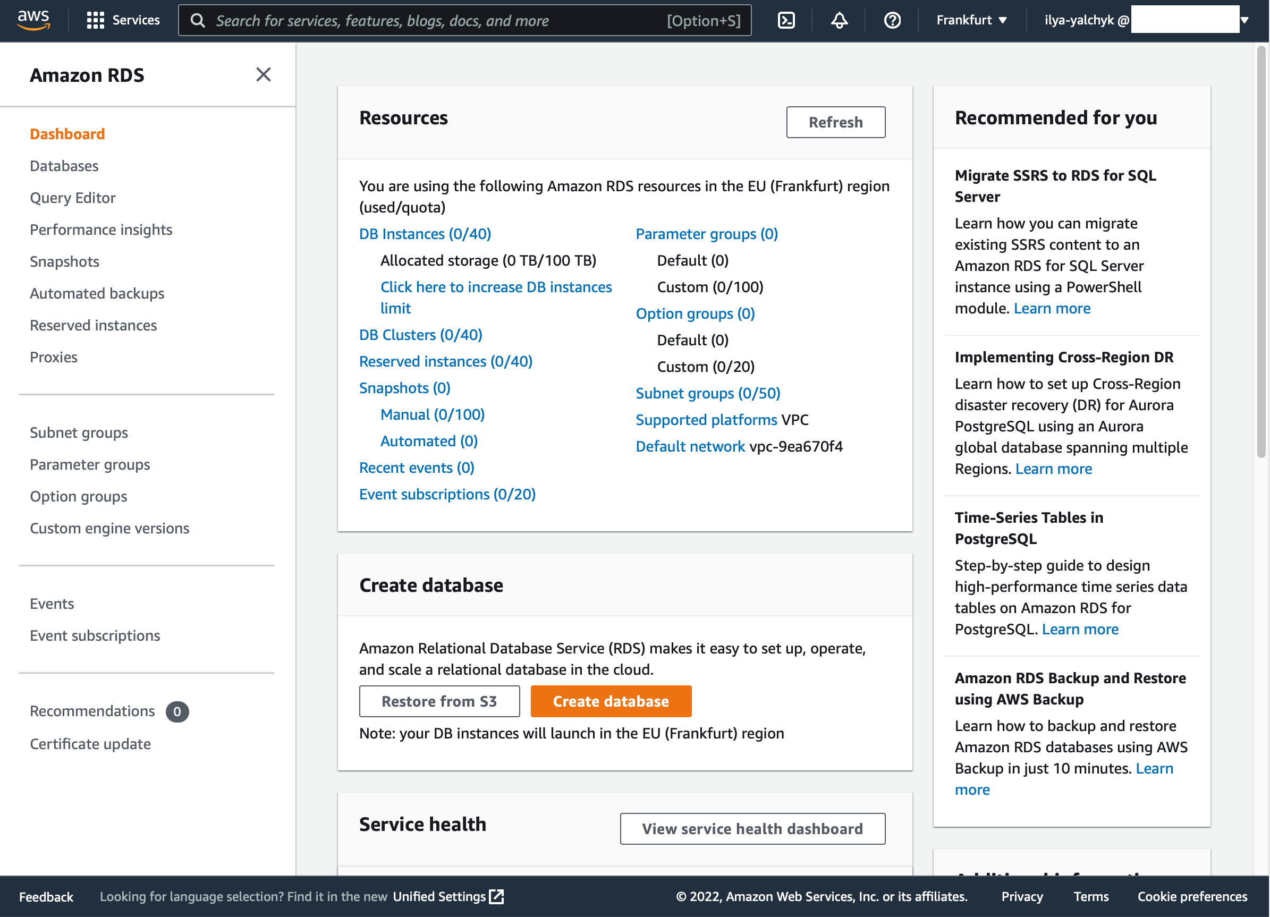
Task: Open the help question mark menu
Action: 892,20
